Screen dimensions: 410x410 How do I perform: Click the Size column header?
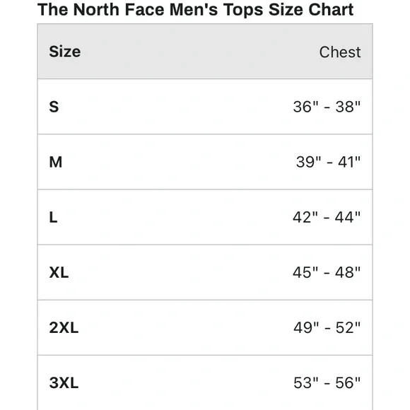pyautogui.click(x=64, y=52)
